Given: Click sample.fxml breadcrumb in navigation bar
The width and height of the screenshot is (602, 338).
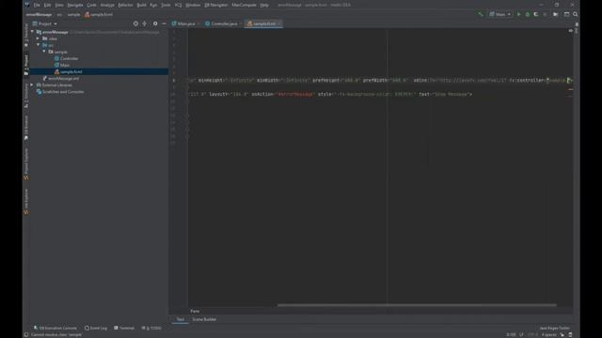Looking at the screenshot, I should pyautogui.click(x=99, y=15).
